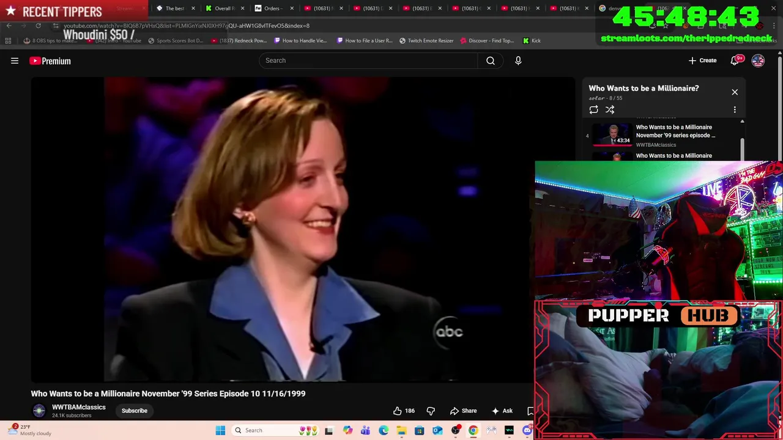
Task: Click the video player area
Action: [281, 229]
